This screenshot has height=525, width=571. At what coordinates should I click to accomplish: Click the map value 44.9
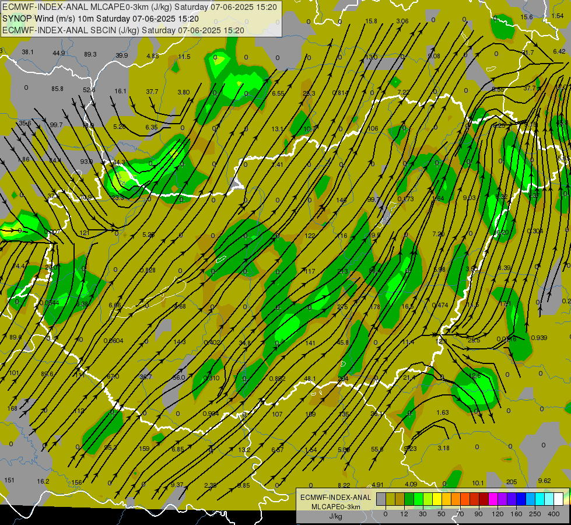(x=59, y=53)
